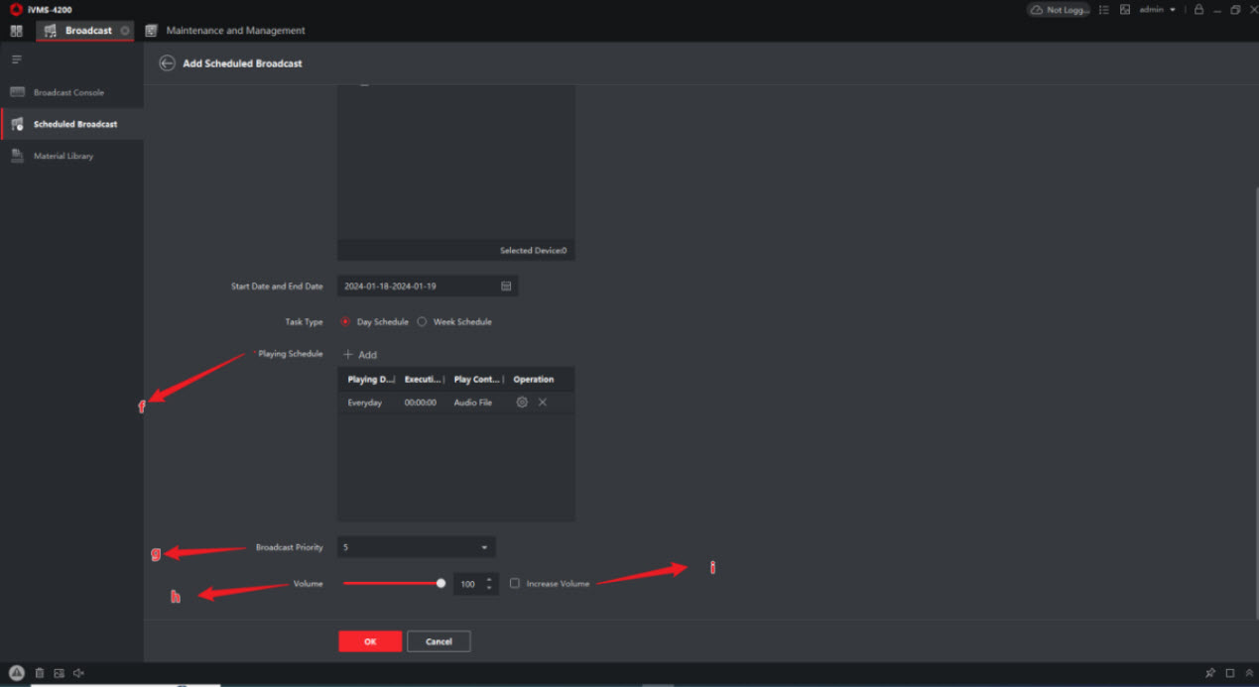
Task: Select the Week Schedule radio button
Action: pos(422,321)
